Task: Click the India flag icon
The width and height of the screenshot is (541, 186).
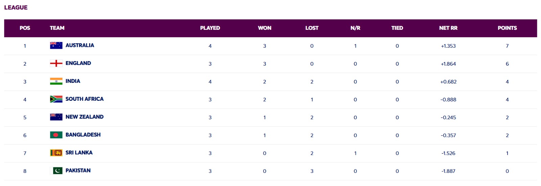Action: [x=56, y=81]
